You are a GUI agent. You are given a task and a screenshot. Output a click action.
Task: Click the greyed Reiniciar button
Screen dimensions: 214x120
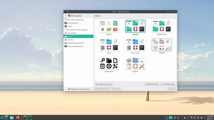[x=116, y=89]
